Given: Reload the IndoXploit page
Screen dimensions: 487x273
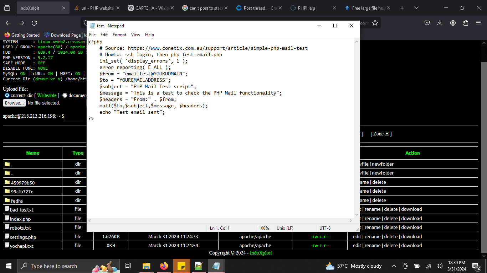Looking at the screenshot, I should click(x=34, y=23).
